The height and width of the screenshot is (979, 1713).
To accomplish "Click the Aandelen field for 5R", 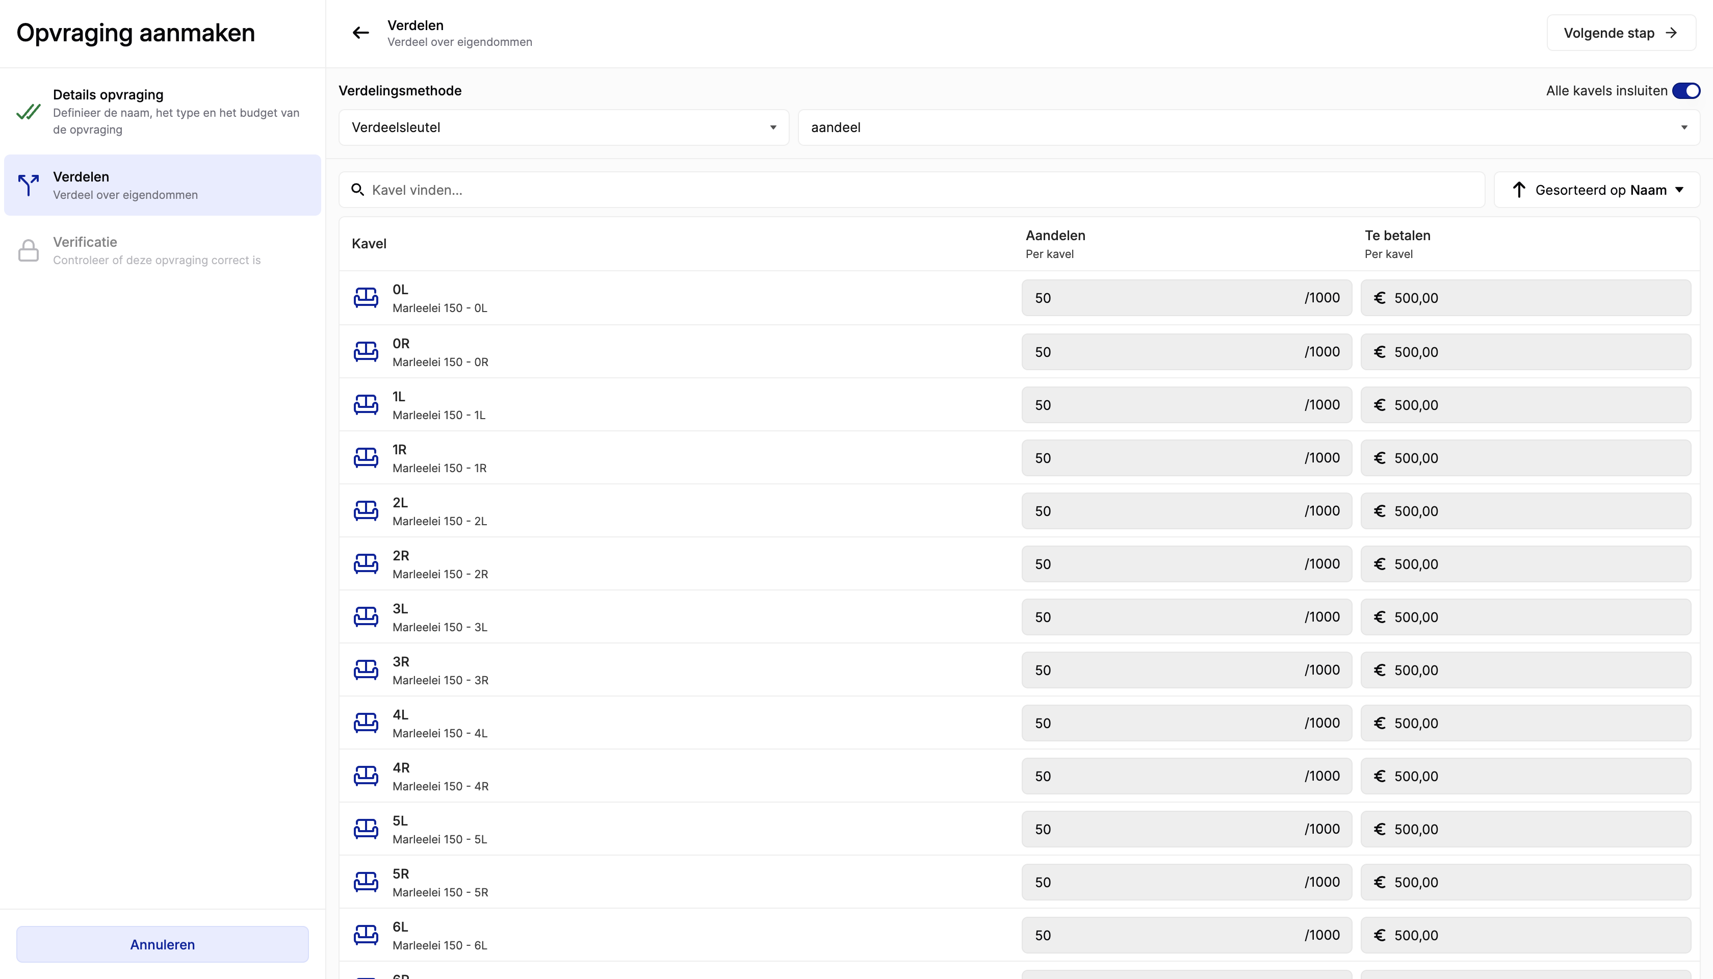I will click(1186, 882).
